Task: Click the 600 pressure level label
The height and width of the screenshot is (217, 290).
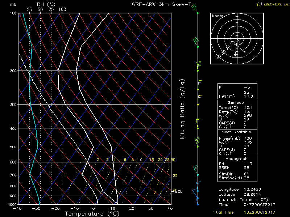Action: point(13,162)
